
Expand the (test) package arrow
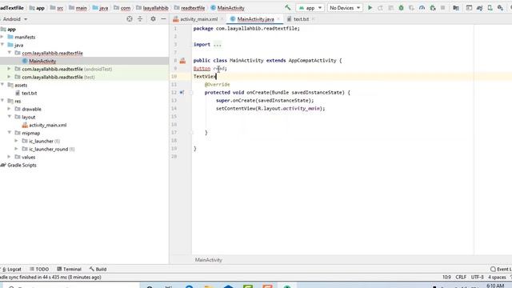click(x=9, y=77)
